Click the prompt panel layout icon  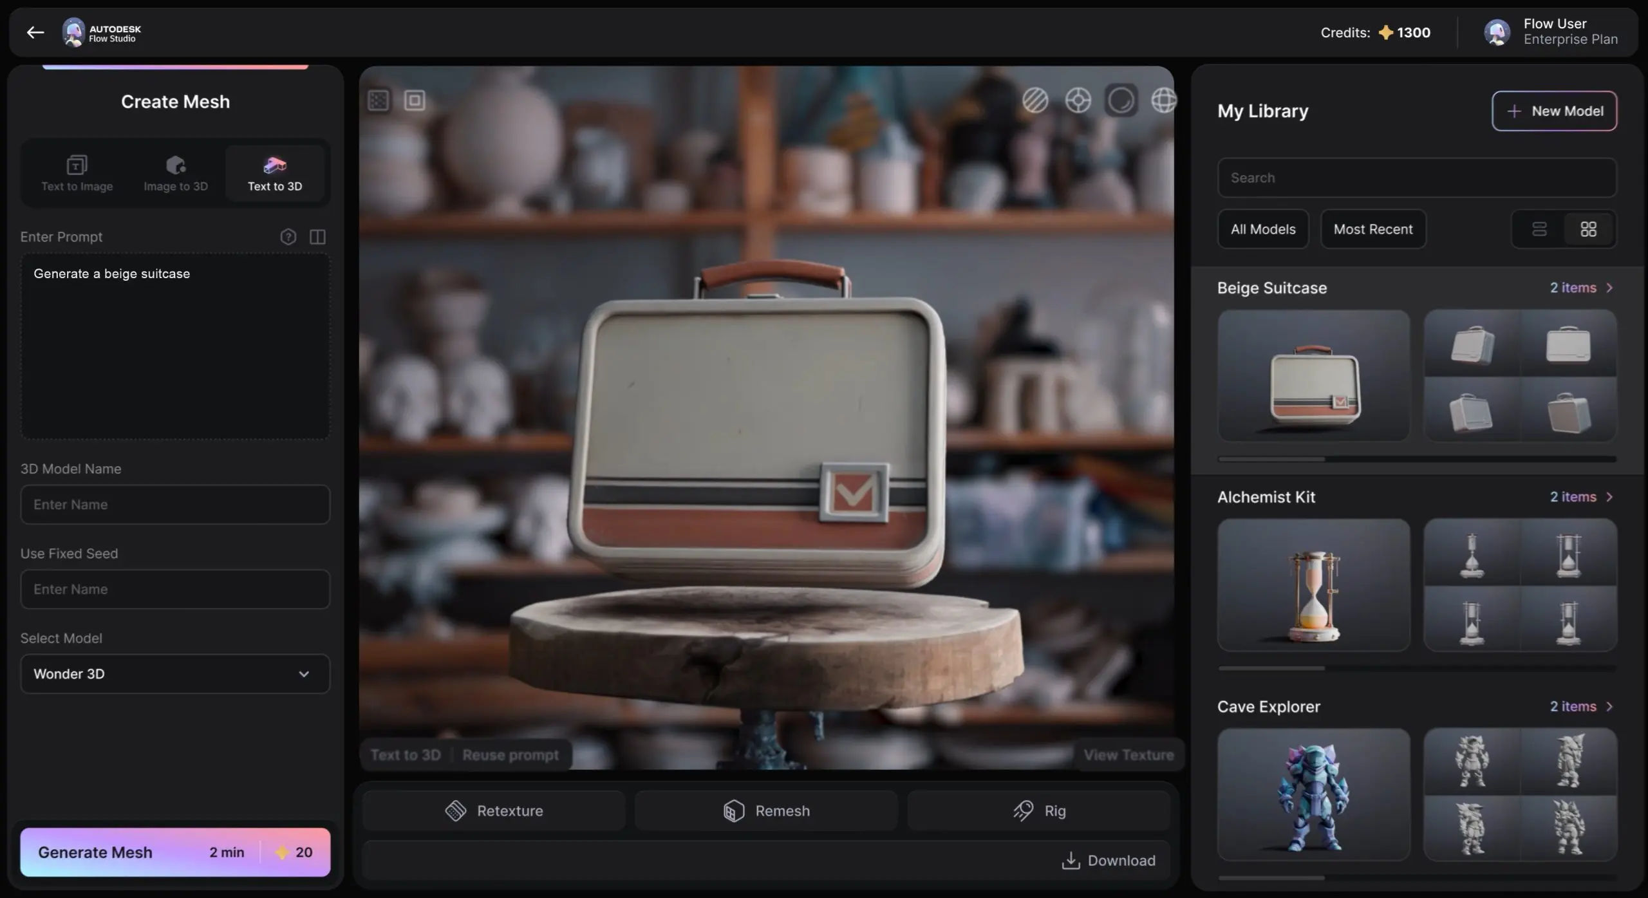point(317,237)
